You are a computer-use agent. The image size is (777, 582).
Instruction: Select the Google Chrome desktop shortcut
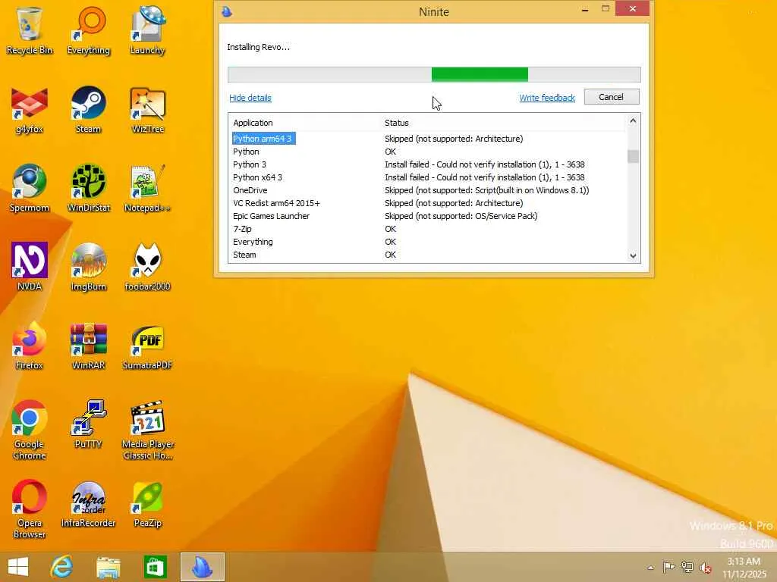[30, 430]
